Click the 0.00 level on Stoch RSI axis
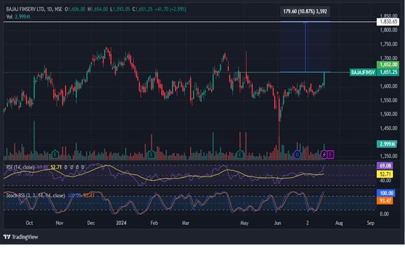405x254 pixels. [x=384, y=214]
